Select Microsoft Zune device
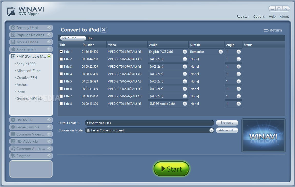 point(28,71)
